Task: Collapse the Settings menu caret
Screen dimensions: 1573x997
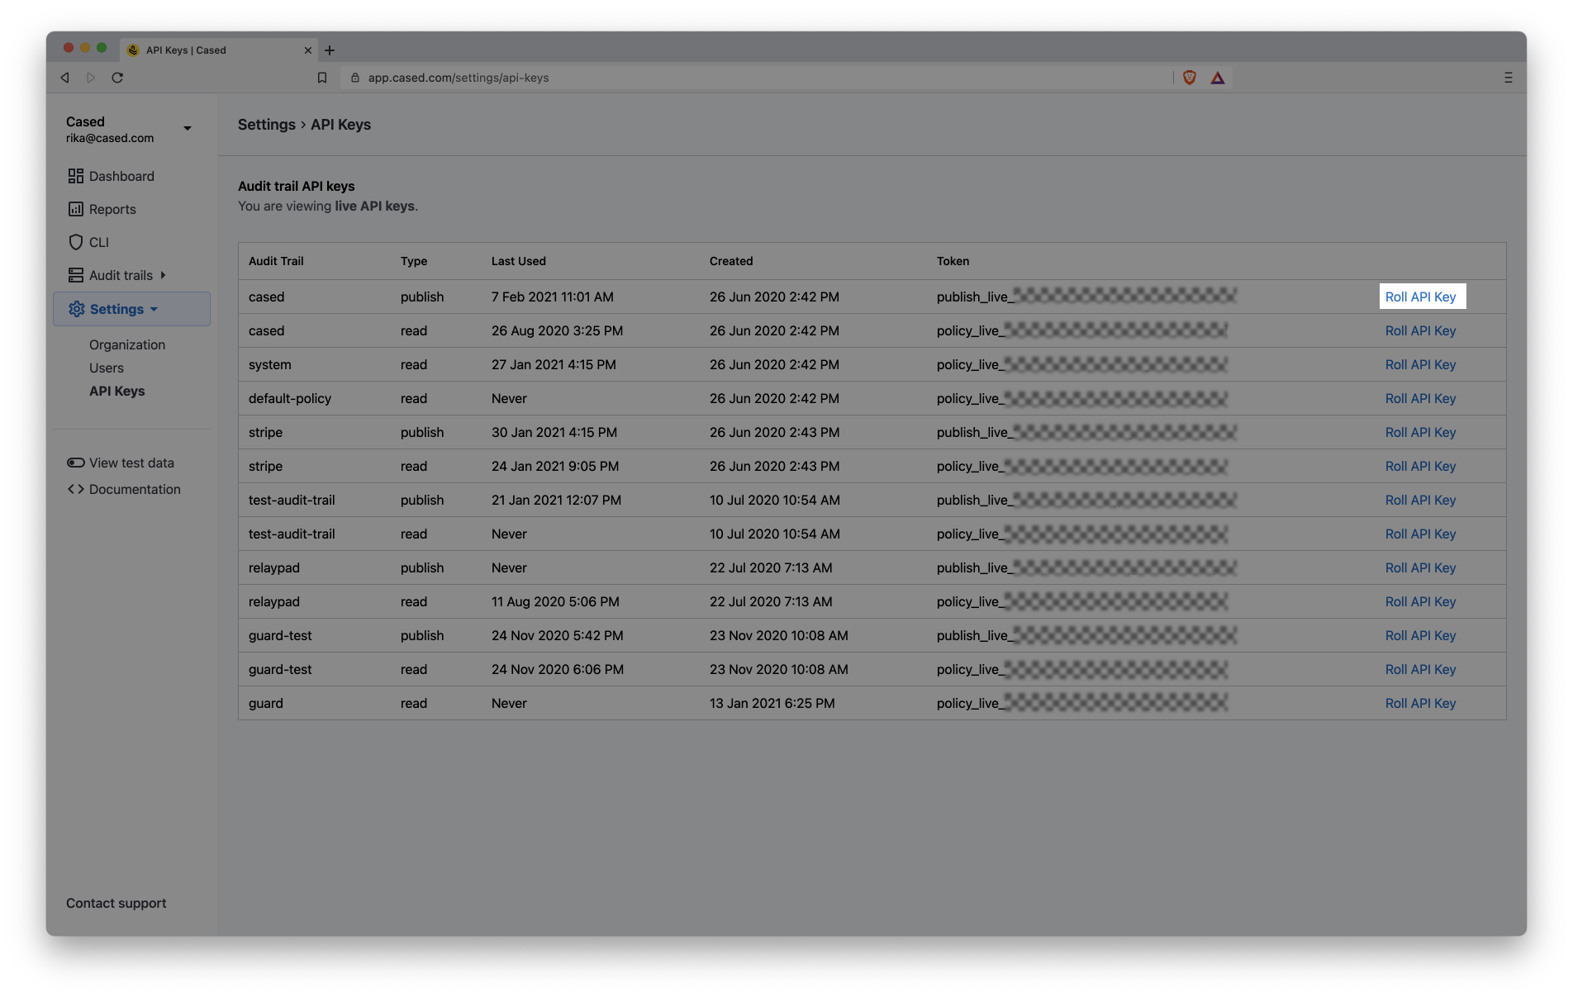Action: point(154,309)
